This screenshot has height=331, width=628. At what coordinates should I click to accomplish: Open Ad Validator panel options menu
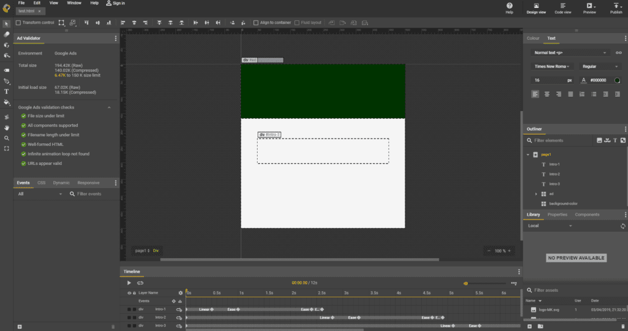click(x=116, y=39)
